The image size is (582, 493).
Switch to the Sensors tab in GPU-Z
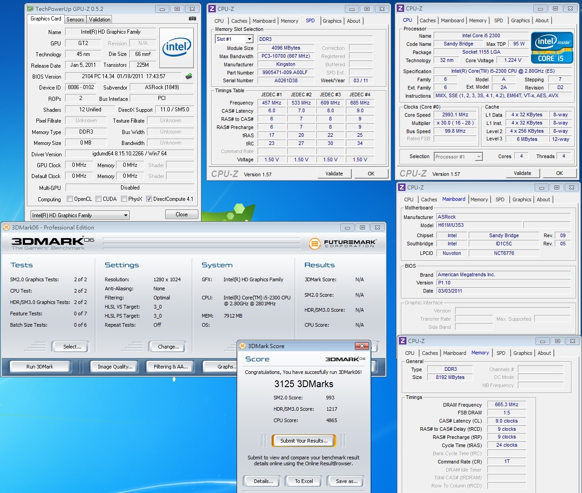(x=75, y=20)
